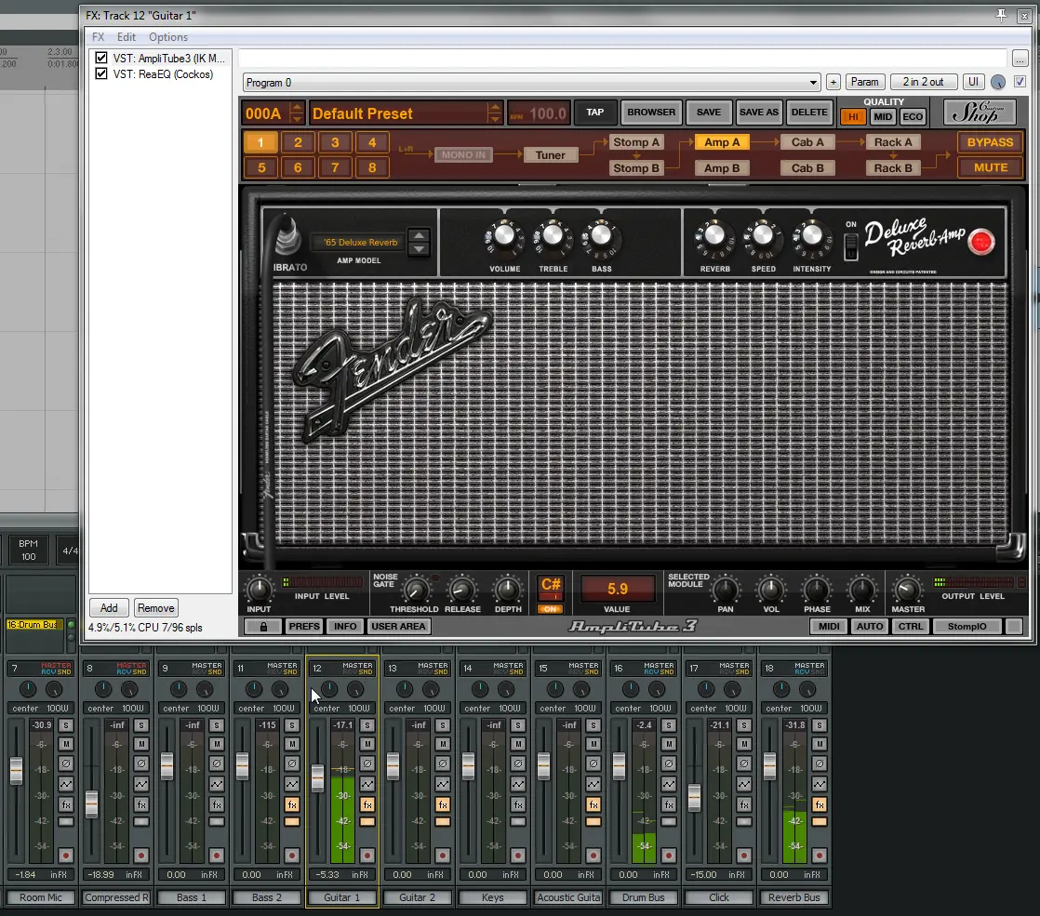
Task: Step the 000A preset number arrows
Action: [x=297, y=113]
